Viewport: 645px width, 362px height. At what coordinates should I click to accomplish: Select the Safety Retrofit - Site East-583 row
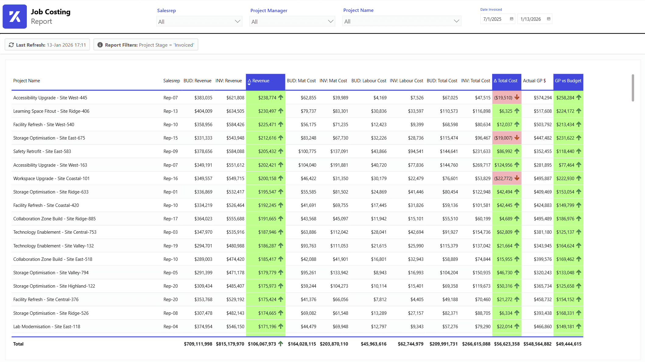42,151
